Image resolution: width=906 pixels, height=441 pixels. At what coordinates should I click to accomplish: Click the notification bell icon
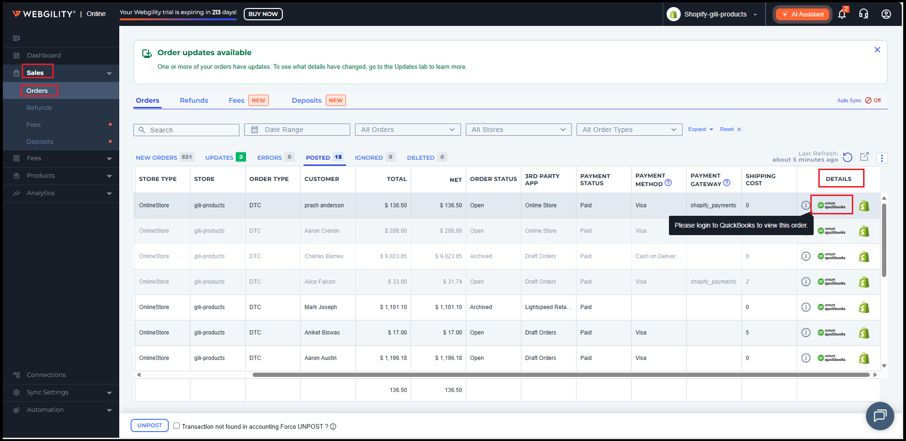[x=842, y=14]
